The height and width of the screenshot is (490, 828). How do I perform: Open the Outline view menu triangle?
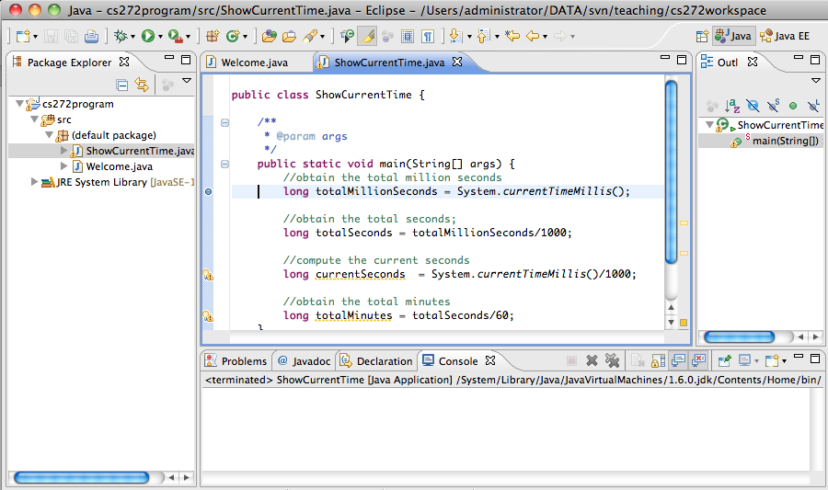tap(816, 81)
